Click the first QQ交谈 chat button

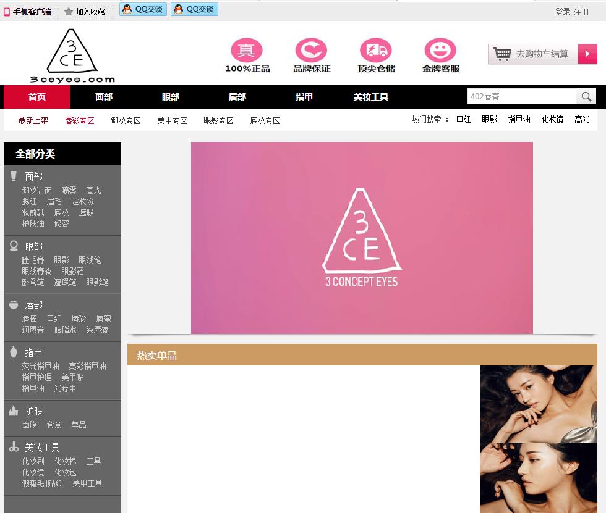click(x=143, y=9)
